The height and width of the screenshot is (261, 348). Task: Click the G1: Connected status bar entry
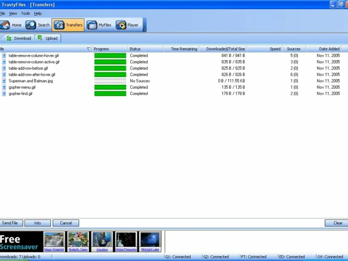point(178,257)
